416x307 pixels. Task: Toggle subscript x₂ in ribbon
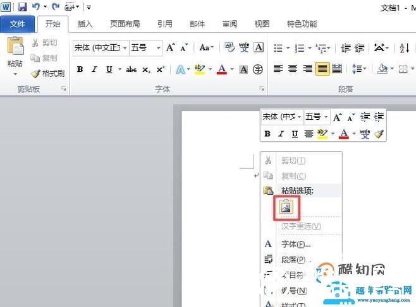click(146, 70)
